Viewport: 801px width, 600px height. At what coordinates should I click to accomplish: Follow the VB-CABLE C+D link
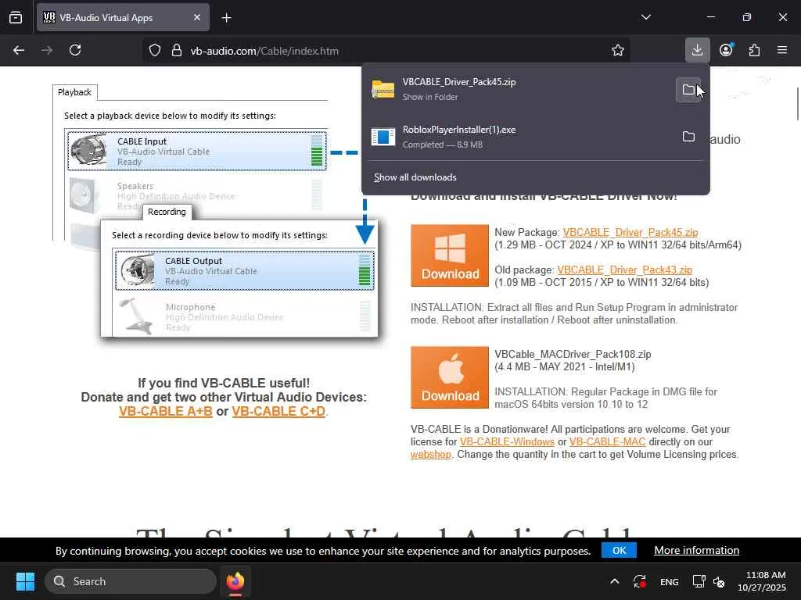[278, 411]
